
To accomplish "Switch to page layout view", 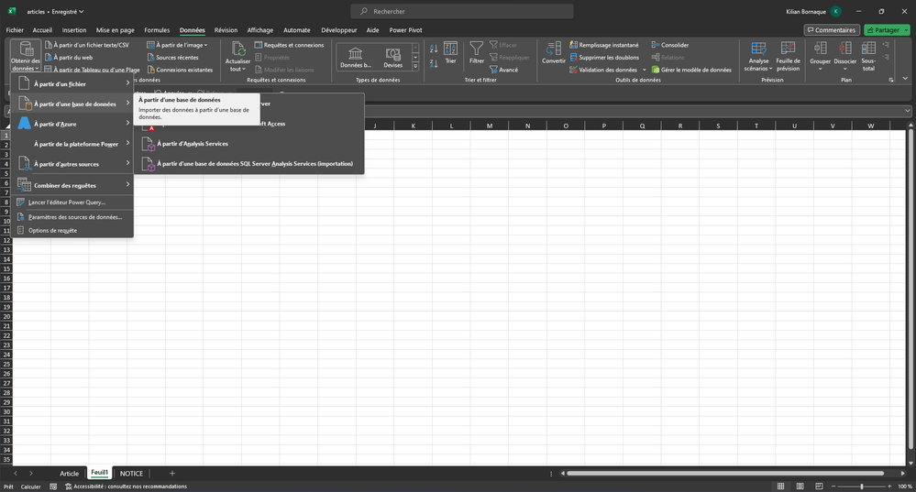I will (x=800, y=487).
